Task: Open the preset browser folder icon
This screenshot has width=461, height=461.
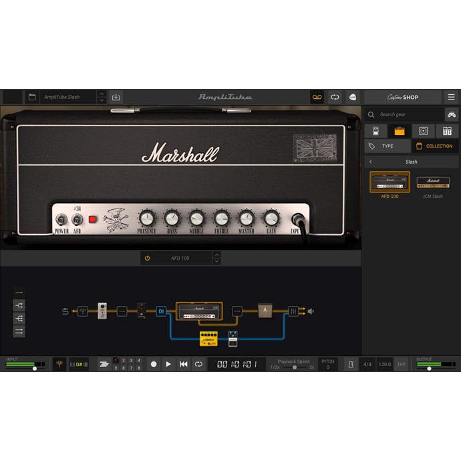Action: [32, 97]
